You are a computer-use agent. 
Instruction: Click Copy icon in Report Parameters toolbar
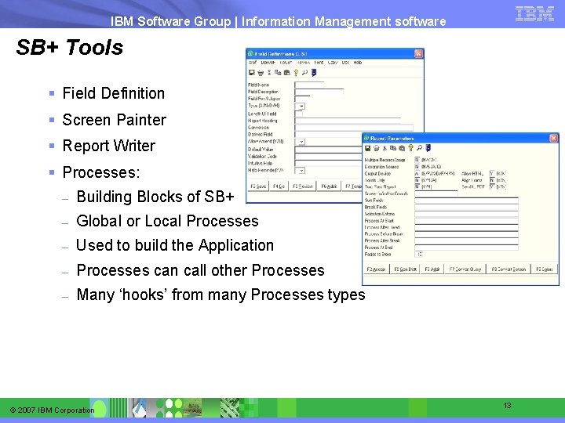click(x=393, y=148)
